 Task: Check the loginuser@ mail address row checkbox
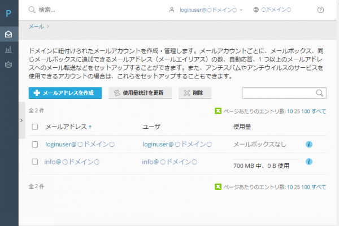(35, 145)
